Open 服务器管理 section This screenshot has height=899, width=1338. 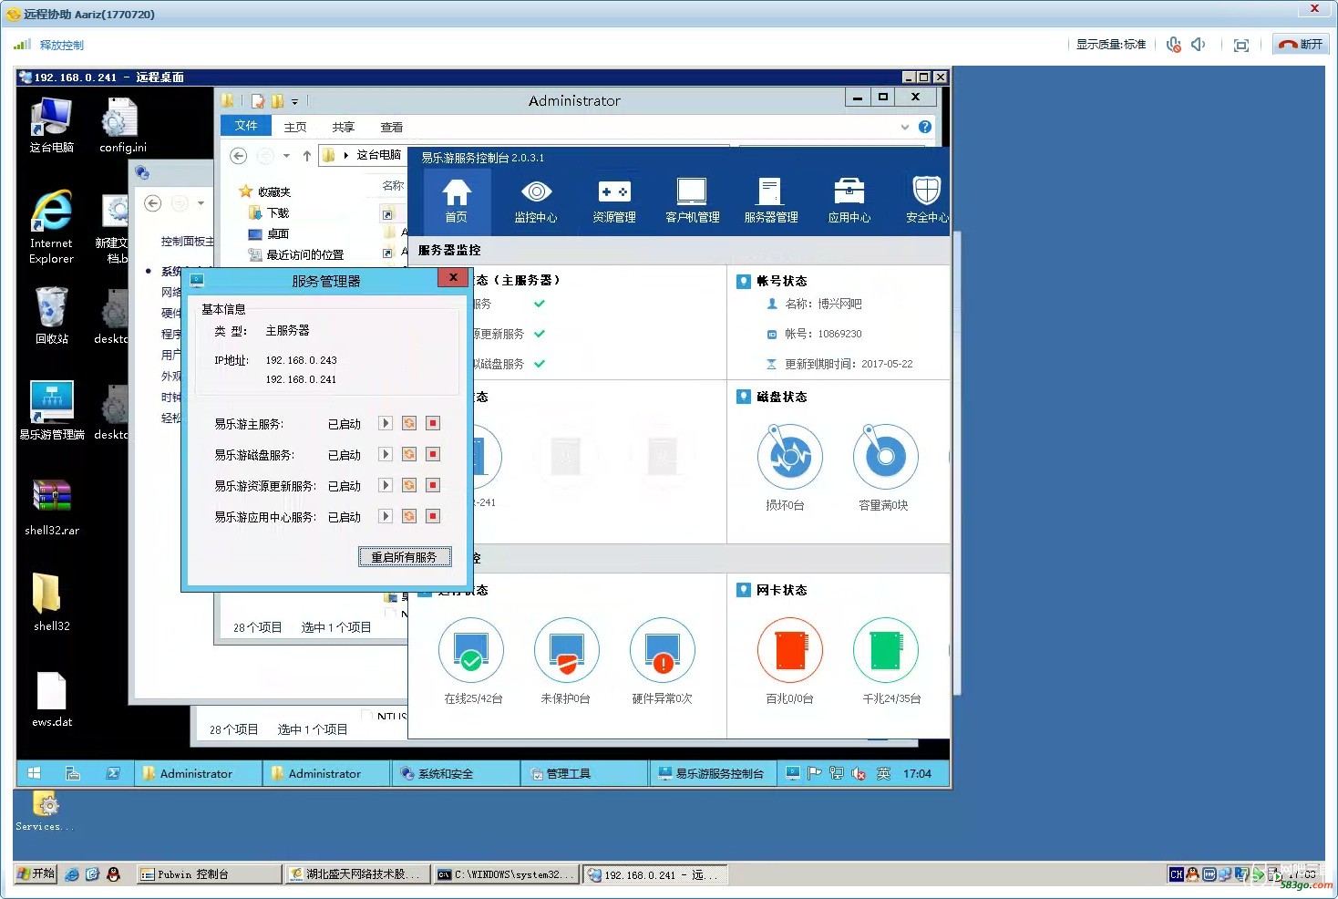tap(770, 201)
